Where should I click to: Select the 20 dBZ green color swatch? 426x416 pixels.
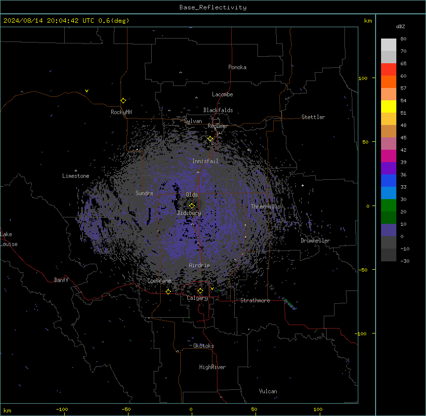[388, 217]
